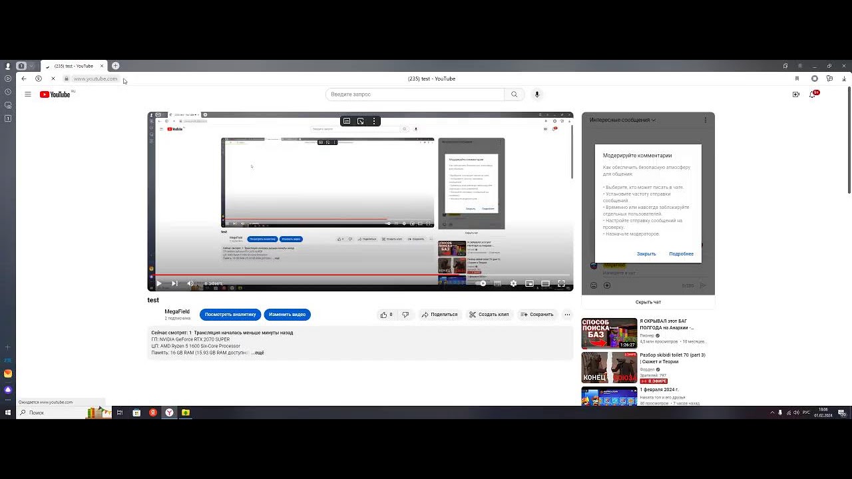This screenshot has height=479, width=852.
Task: Dislike the video with thumbs down
Action: 405,315
